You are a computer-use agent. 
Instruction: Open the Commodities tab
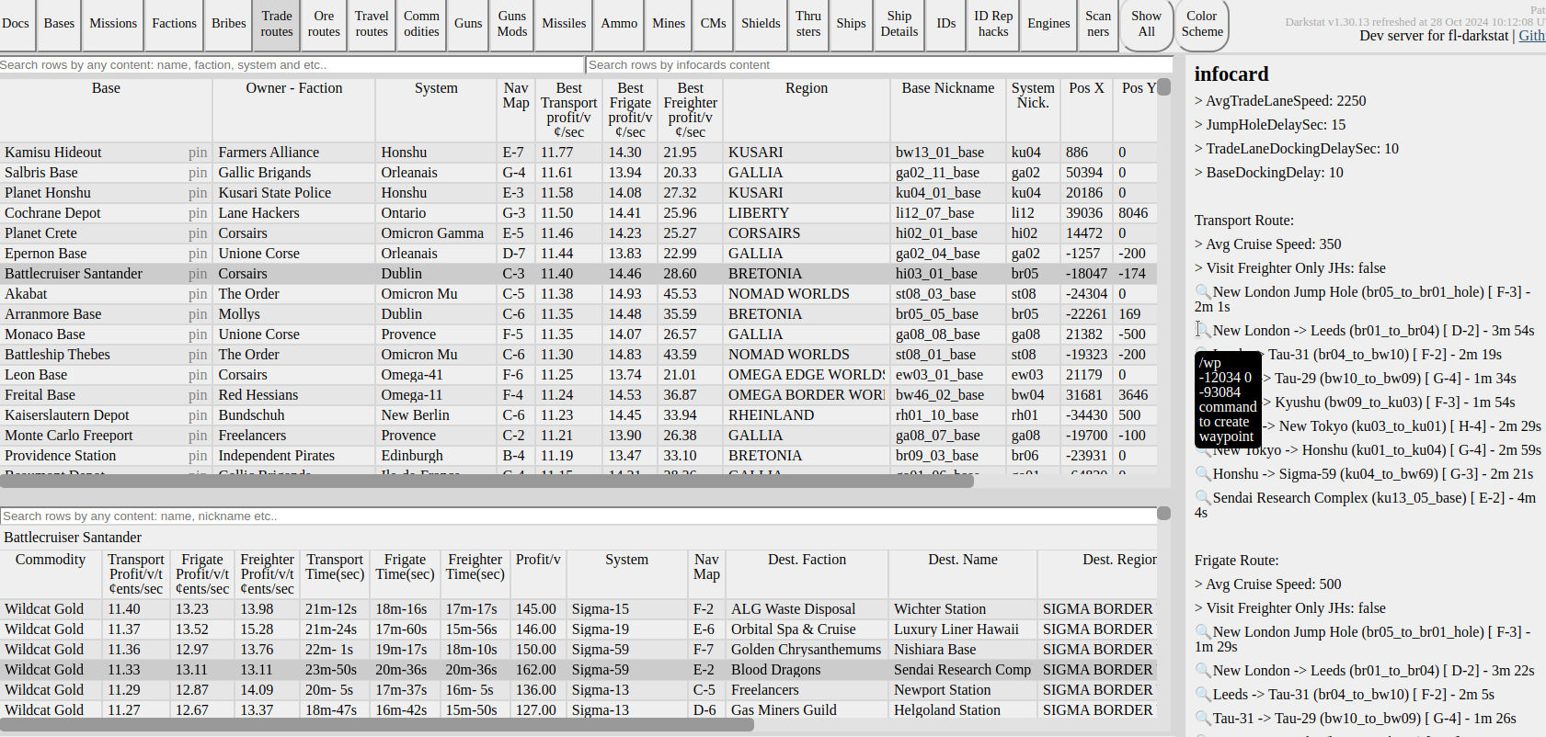[x=421, y=24]
